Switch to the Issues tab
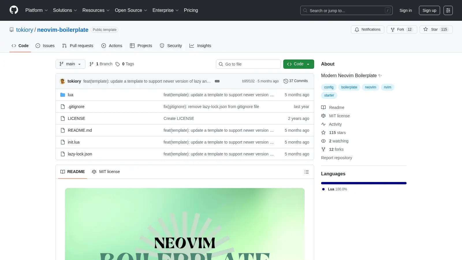This screenshot has height=260, width=462. pos(45,46)
